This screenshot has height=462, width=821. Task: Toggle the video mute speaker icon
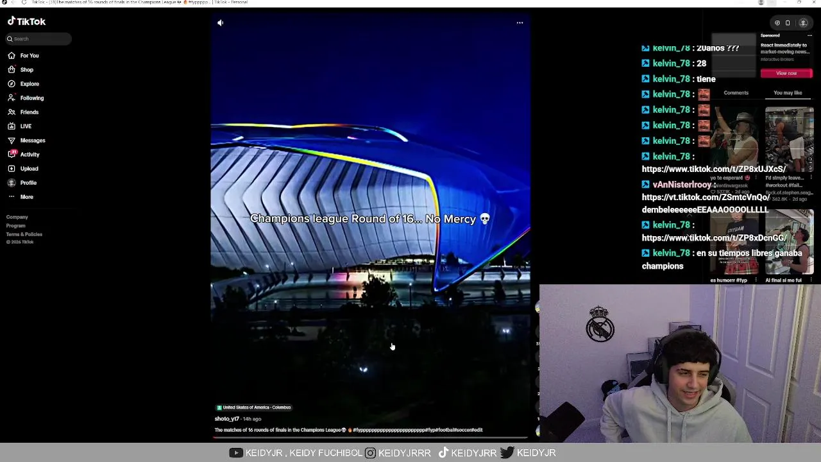point(220,23)
